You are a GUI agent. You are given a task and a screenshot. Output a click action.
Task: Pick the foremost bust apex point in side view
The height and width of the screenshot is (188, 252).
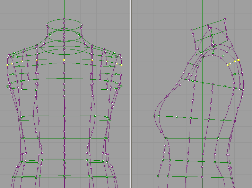(x=155, y=116)
